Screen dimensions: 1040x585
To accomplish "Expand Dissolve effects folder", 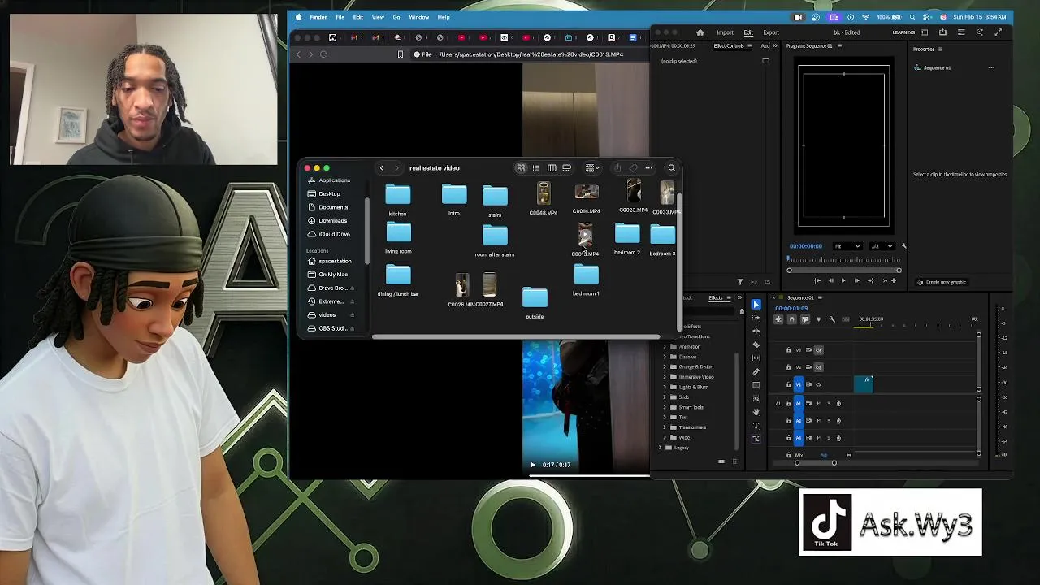I will (665, 357).
